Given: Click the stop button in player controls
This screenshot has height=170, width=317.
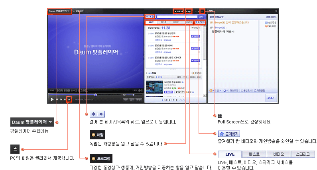Looking at the screenshot, I should [57, 100].
